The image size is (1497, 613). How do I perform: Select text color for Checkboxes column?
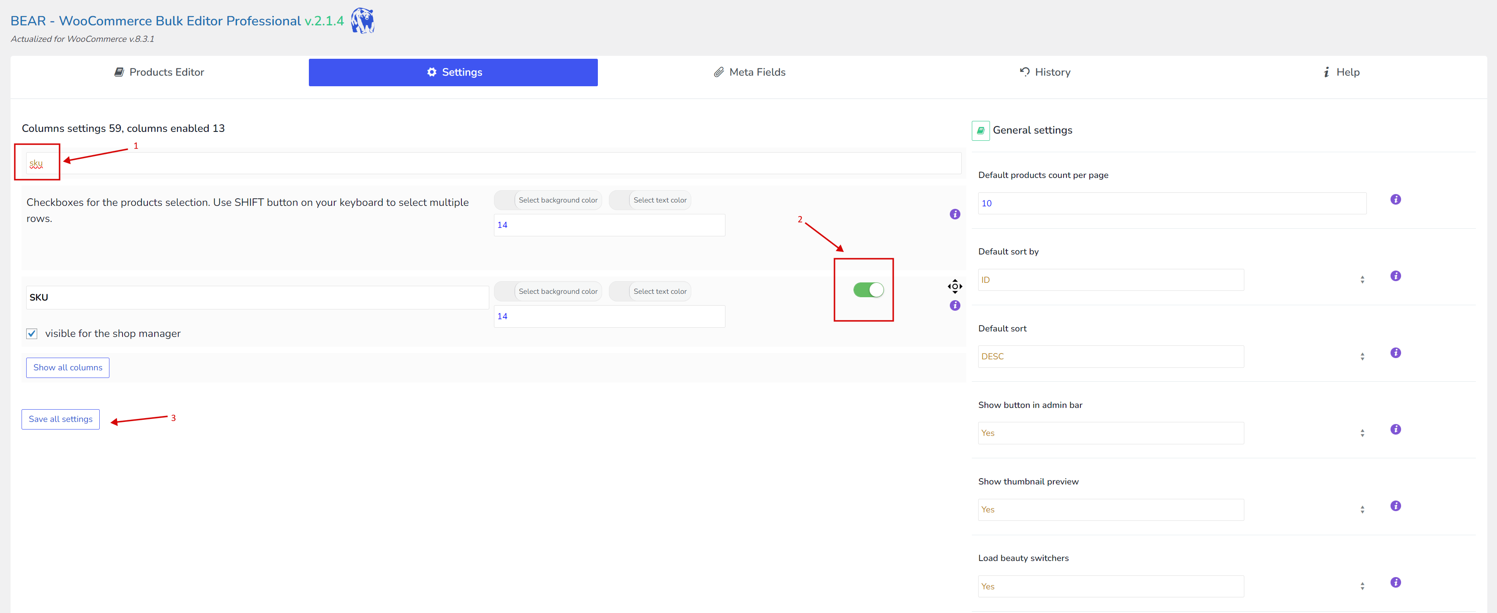[650, 200]
